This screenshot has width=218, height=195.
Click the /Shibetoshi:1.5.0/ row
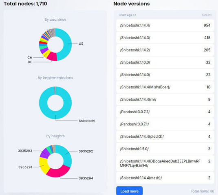click(165, 149)
